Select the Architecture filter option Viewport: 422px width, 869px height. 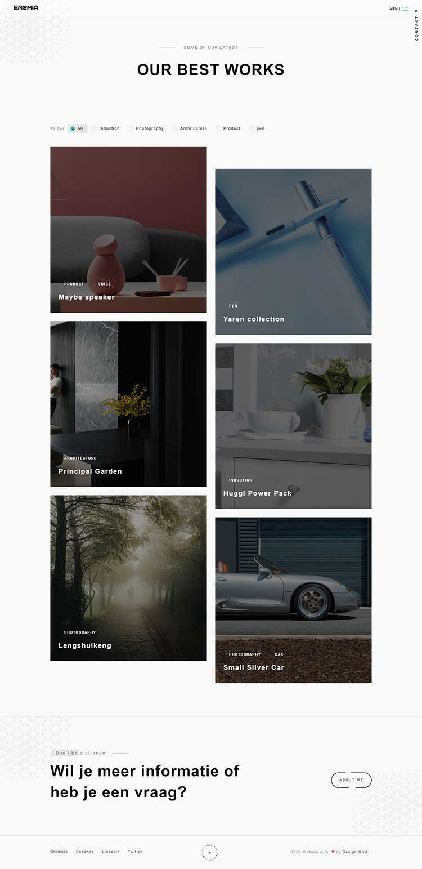point(190,128)
